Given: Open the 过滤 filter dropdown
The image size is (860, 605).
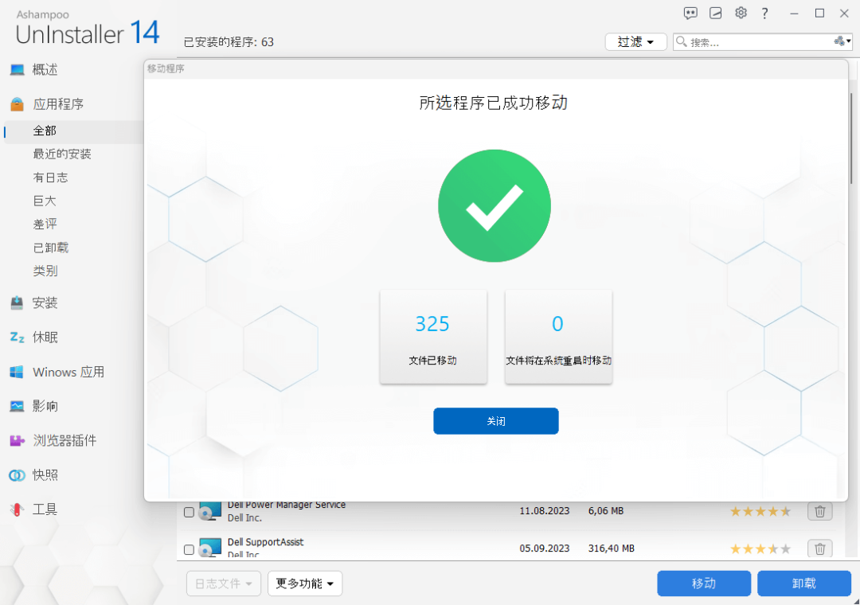Looking at the screenshot, I should (635, 41).
